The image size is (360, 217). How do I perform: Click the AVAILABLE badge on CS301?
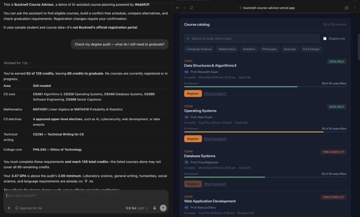pos(336,62)
